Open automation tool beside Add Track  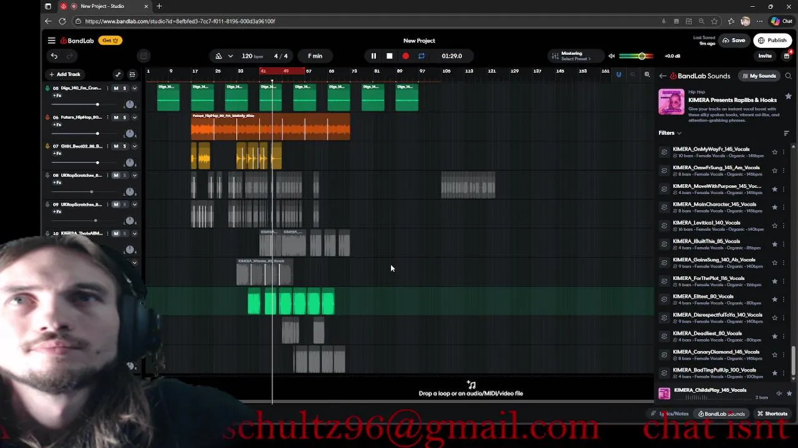click(118, 75)
